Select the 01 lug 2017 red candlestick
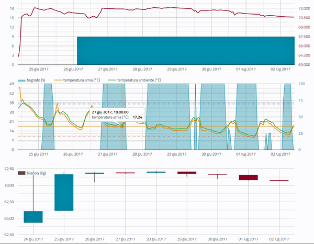The width and height of the screenshot is (314, 244). tap(248, 178)
